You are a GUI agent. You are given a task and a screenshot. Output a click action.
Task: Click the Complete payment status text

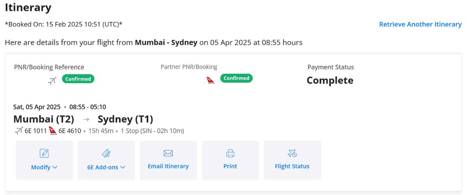tap(330, 80)
